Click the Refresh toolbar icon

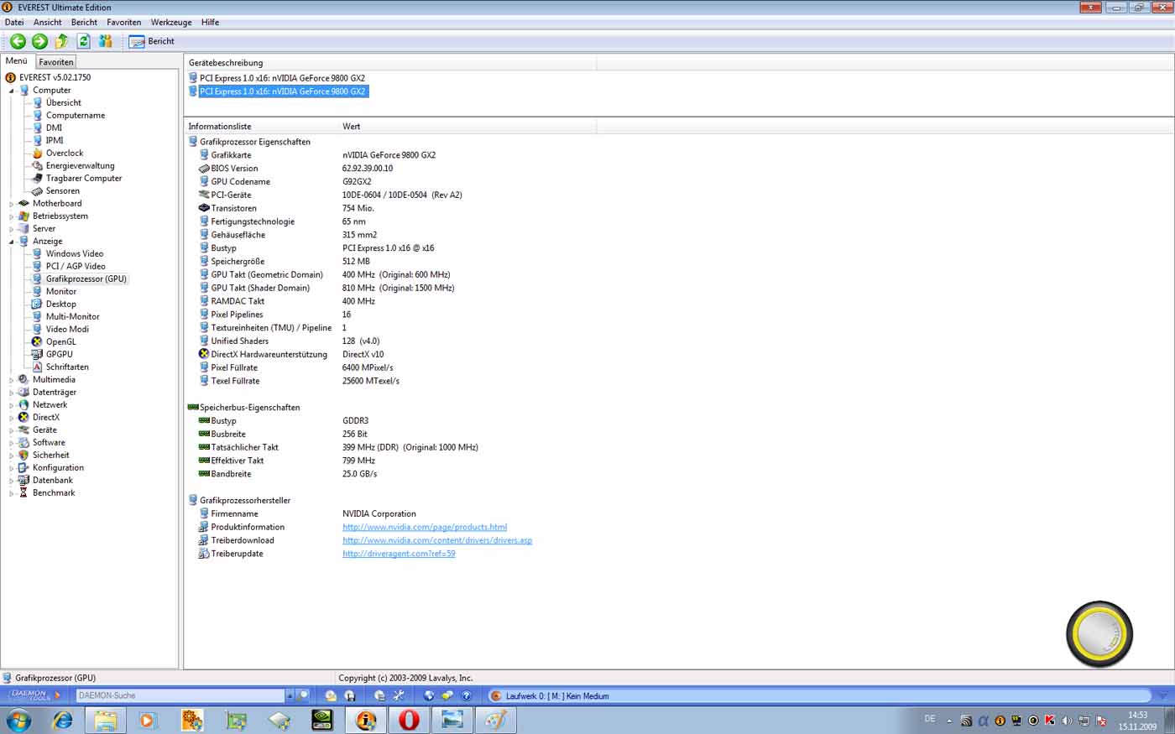point(83,41)
